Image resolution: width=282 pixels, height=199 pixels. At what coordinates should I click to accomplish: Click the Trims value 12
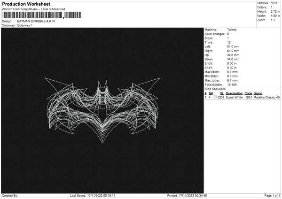pos(229,42)
